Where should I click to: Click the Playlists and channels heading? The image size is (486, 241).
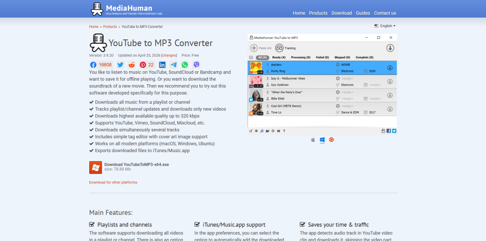tap(125, 224)
